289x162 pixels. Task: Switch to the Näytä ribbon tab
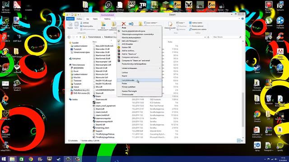pos(95,19)
